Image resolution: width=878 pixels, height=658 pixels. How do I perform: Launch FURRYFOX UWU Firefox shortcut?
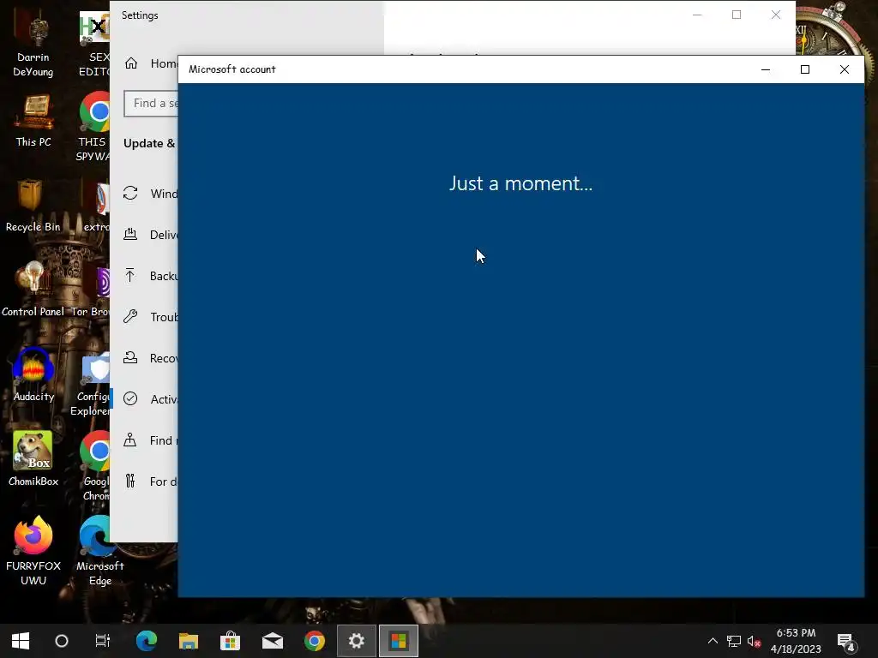33,551
